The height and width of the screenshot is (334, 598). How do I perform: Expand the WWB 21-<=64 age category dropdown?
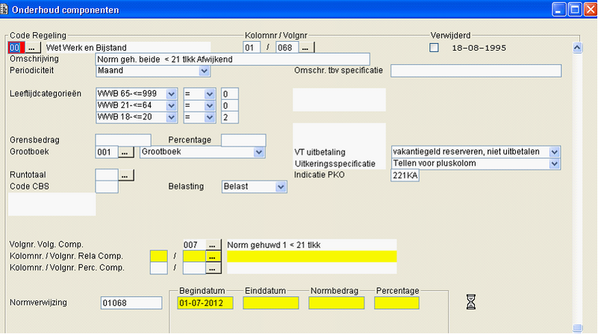click(171, 106)
